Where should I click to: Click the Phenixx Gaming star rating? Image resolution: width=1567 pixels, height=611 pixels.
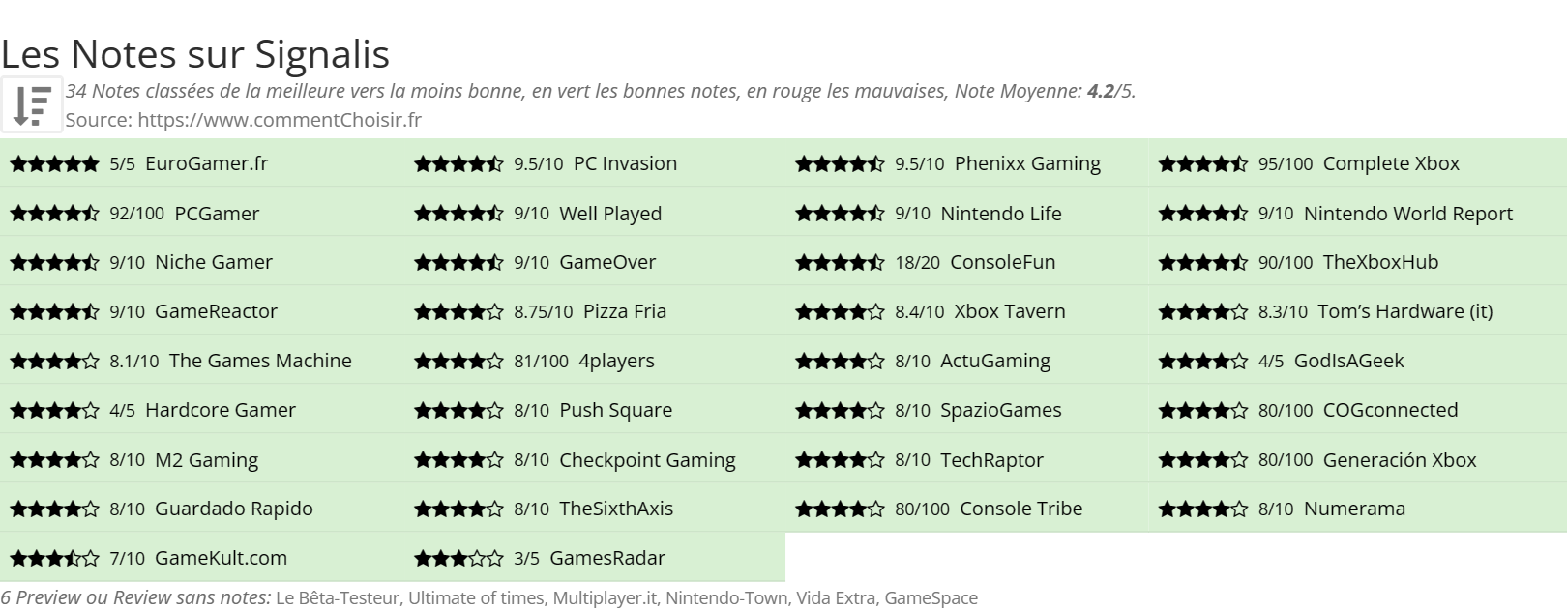click(840, 164)
